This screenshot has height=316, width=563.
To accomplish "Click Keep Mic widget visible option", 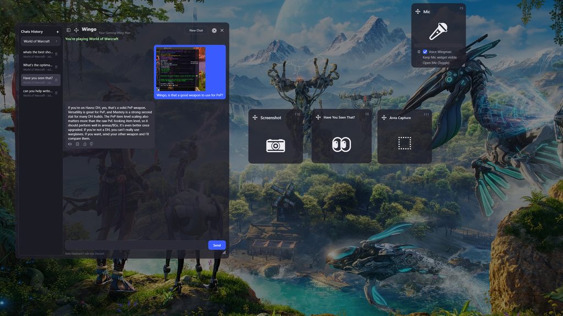I will click(x=439, y=58).
